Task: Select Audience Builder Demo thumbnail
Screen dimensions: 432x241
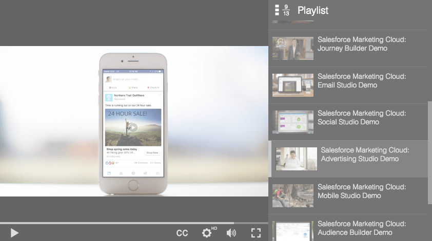Action: tap(293, 231)
